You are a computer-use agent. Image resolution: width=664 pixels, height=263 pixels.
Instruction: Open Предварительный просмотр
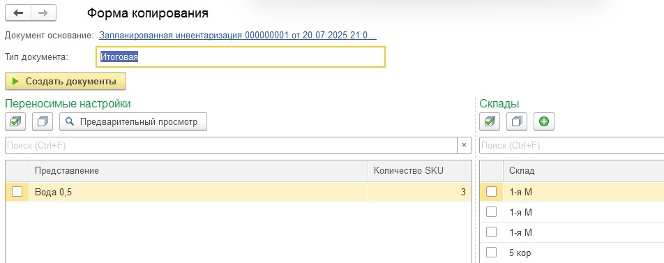pos(133,122)
